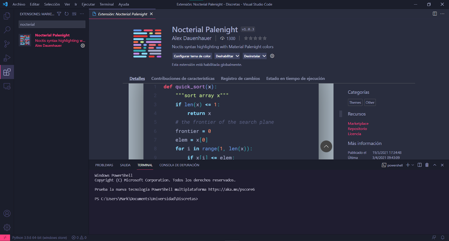
Task: Open the Repositorio link
Action: click(357, 129)
